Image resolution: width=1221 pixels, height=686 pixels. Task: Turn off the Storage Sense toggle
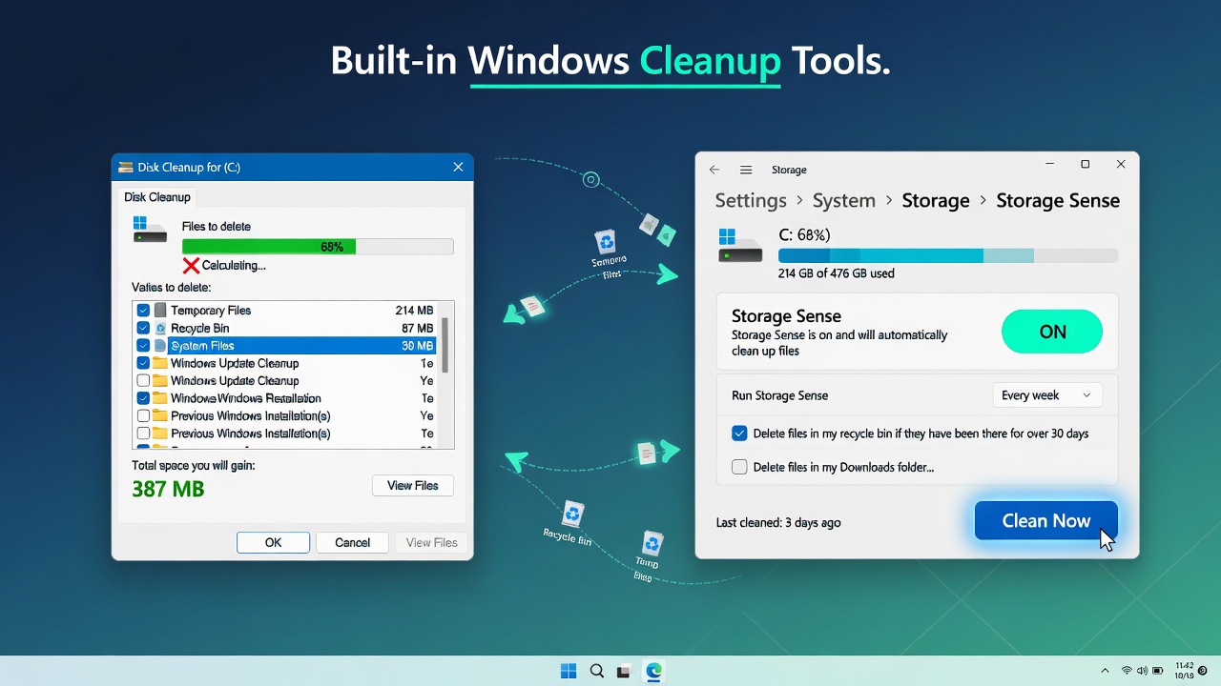click(x=1052, y=332)
